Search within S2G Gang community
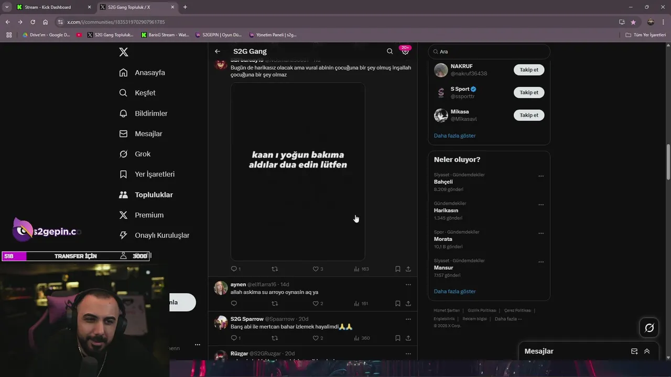 389,51
